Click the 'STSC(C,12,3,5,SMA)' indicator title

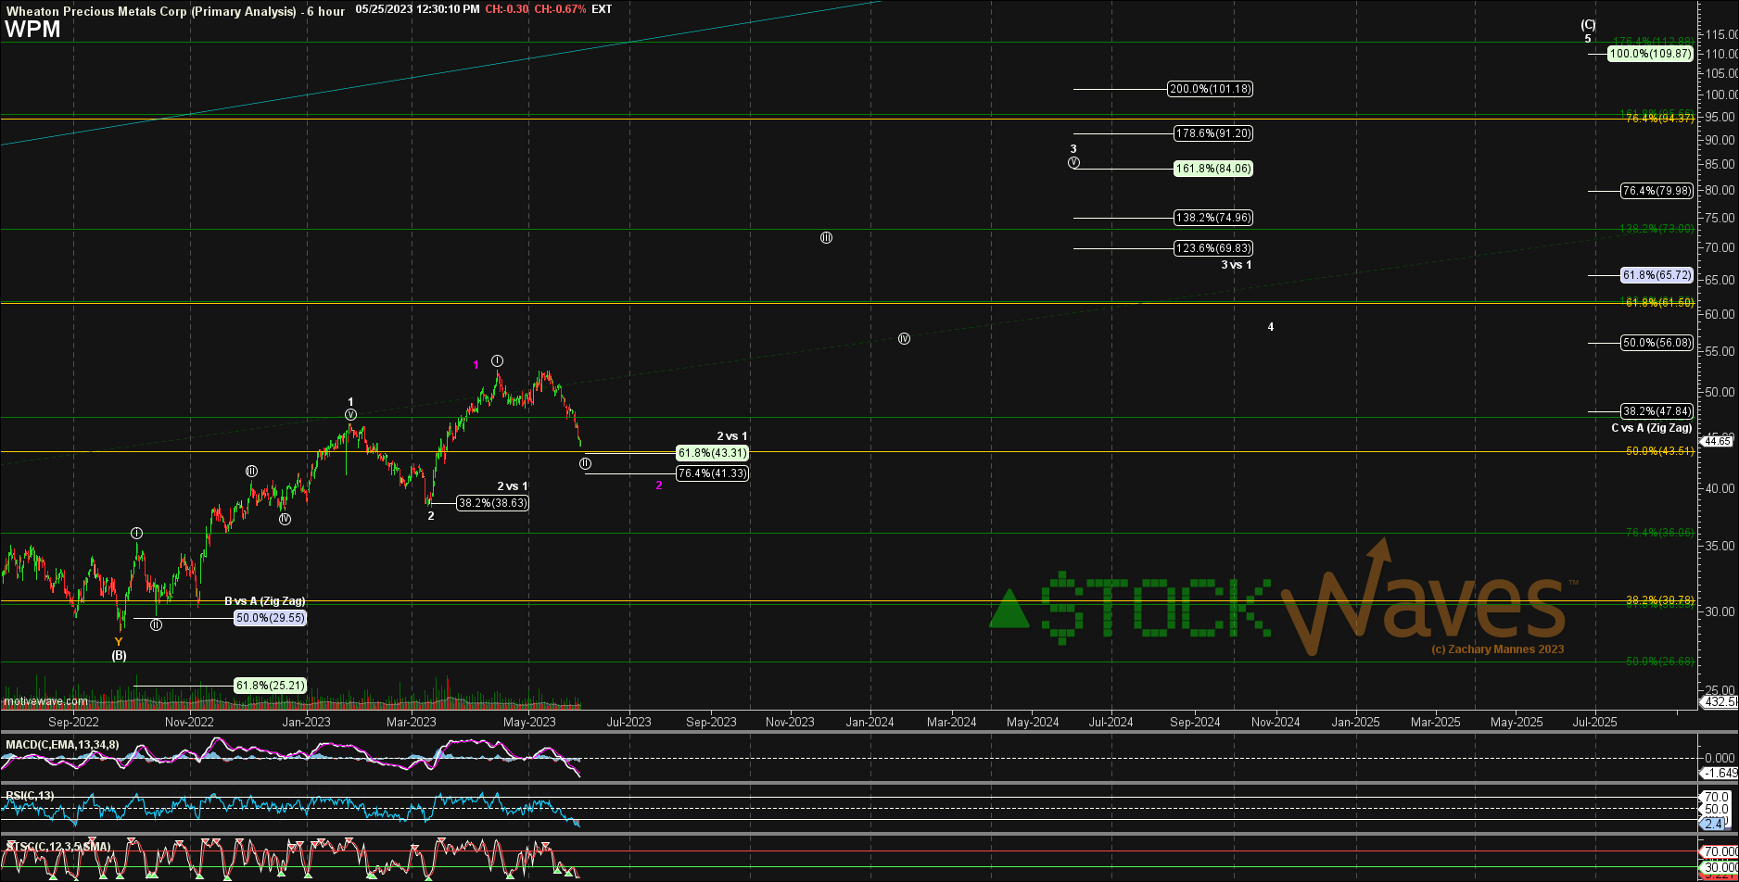(x=58, y=846)
